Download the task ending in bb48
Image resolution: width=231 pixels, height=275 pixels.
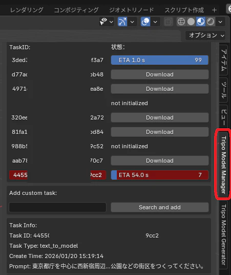(x=159, y=74)
